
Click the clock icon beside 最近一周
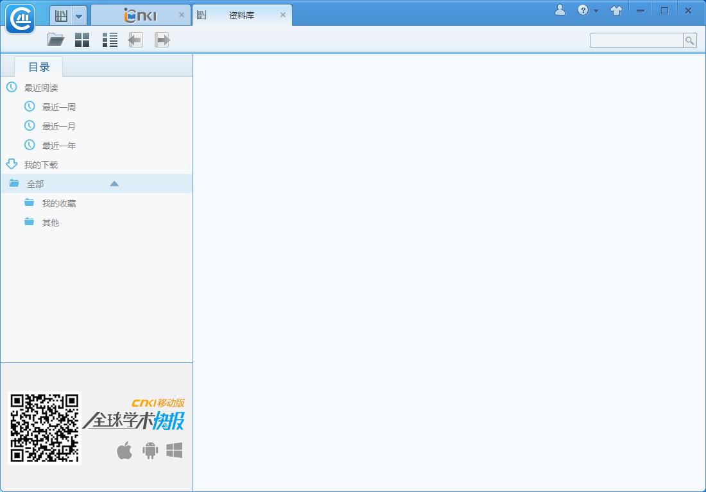pyautogui.click(x=30, y=106)
